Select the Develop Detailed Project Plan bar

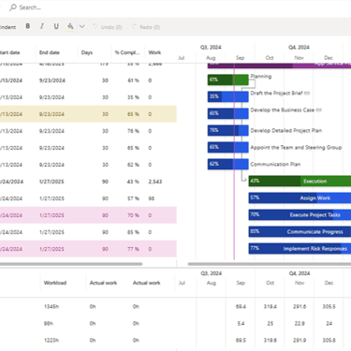(x=228, y=130)
